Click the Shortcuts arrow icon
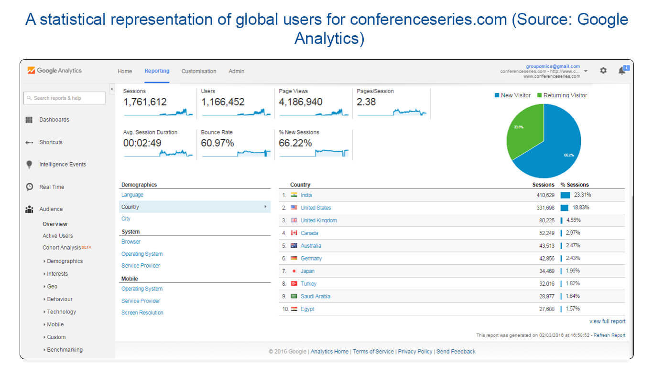This screenshot has height=375, width=653. coord(29,142)
